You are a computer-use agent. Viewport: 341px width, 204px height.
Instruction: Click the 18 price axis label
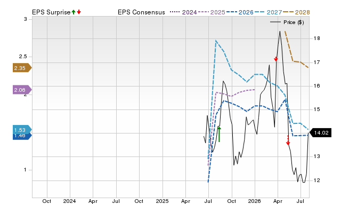317,38
